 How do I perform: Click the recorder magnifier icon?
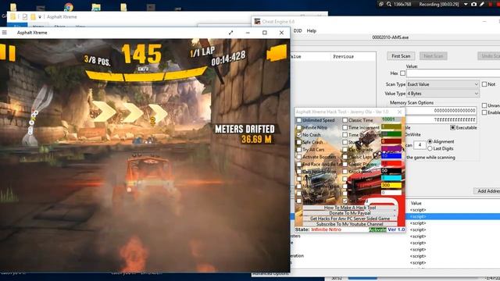coord(389,4)
